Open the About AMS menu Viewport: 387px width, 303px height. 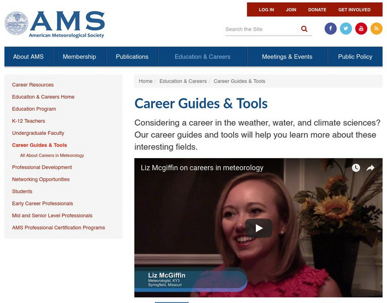pos(28,57)
